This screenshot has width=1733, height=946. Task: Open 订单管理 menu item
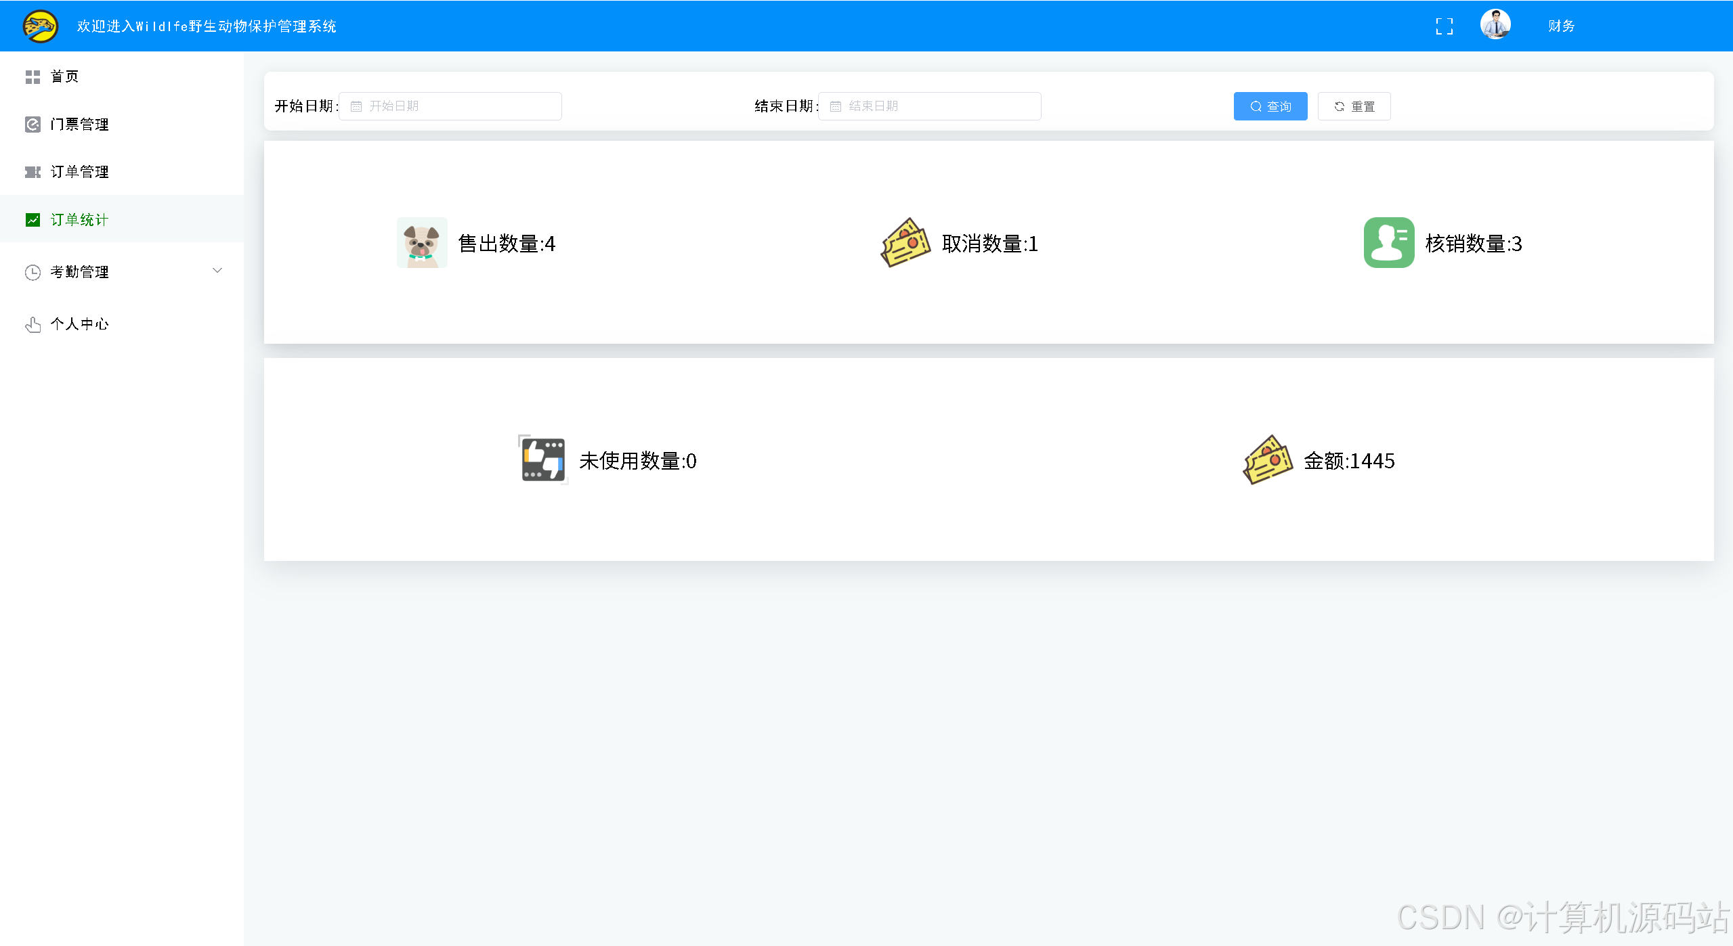[x=122, y=172]
